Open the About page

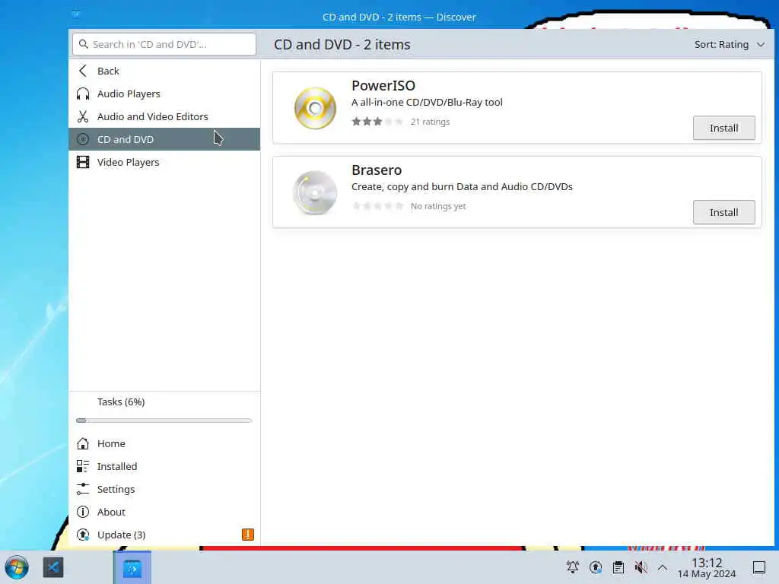pos(164,512)
